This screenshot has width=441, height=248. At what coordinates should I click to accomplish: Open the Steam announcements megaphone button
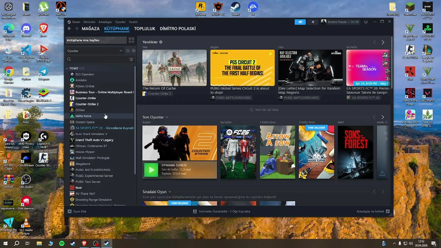[x=300, y=22]
